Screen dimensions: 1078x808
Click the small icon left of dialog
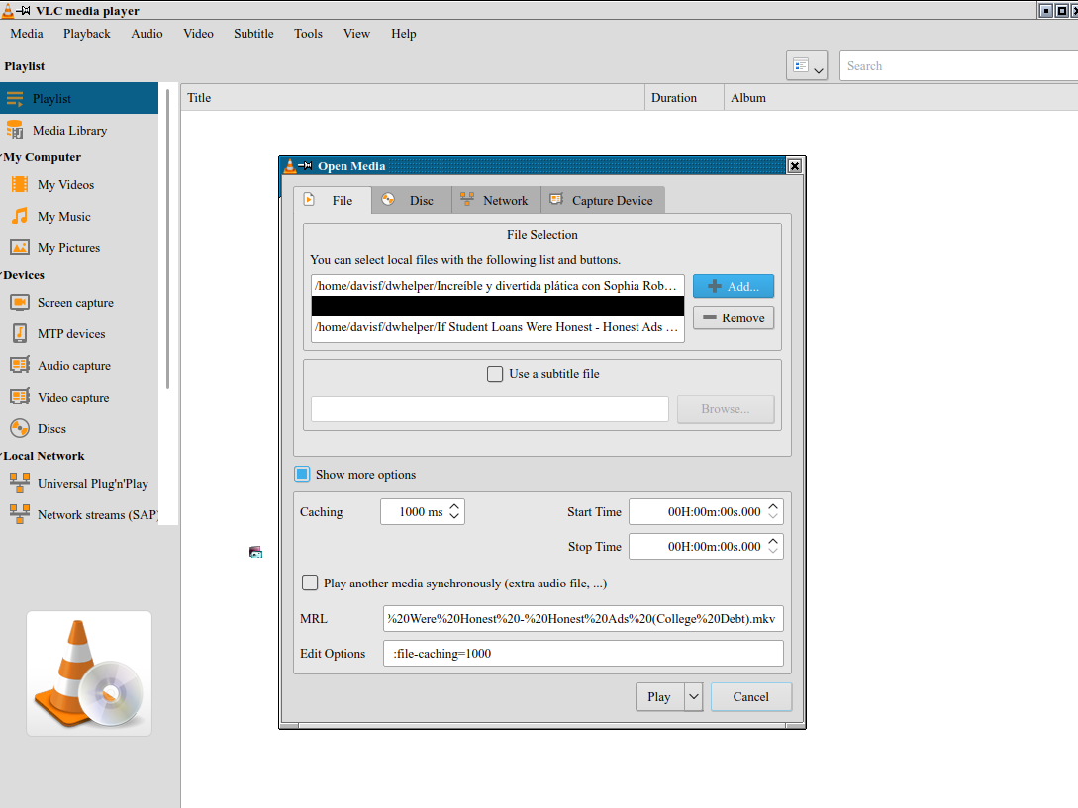(x=255, y=552)
